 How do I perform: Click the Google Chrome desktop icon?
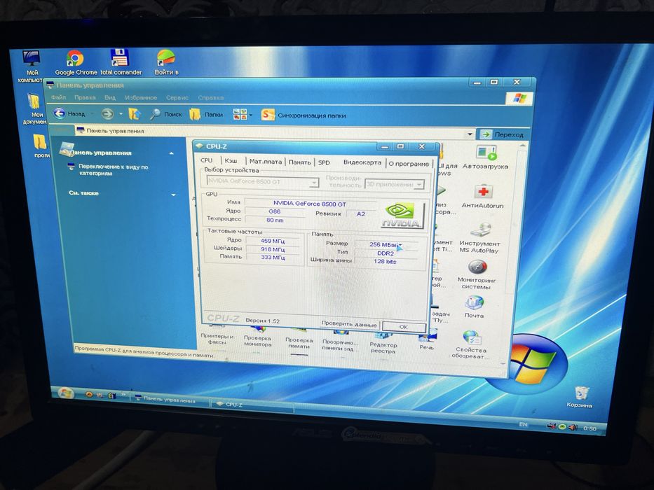coord(76,62)
